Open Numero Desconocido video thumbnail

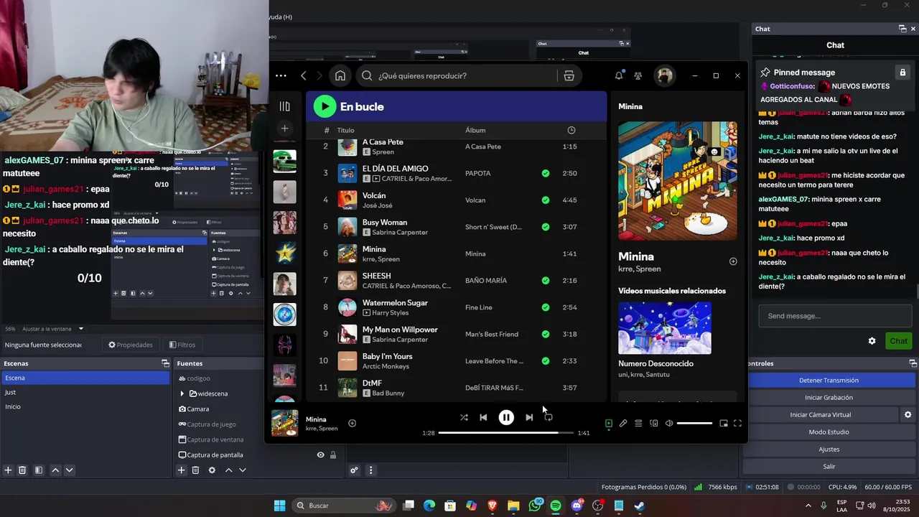click(665, 327)
